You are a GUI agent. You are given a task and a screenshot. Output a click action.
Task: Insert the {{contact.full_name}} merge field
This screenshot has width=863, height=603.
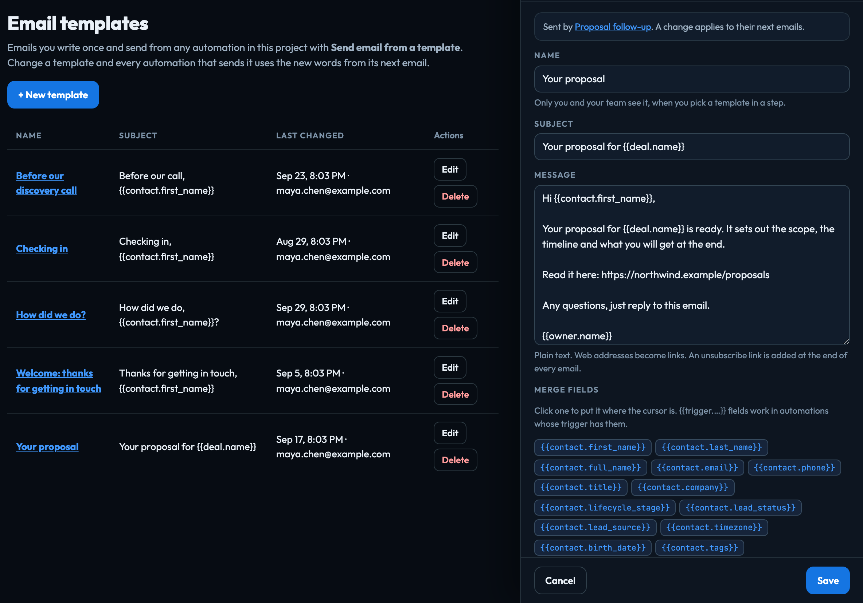pyautogui.click(x=590, y=468)
